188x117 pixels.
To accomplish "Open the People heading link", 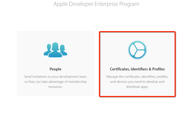I will pyautogui.click(x=55, y=69).
